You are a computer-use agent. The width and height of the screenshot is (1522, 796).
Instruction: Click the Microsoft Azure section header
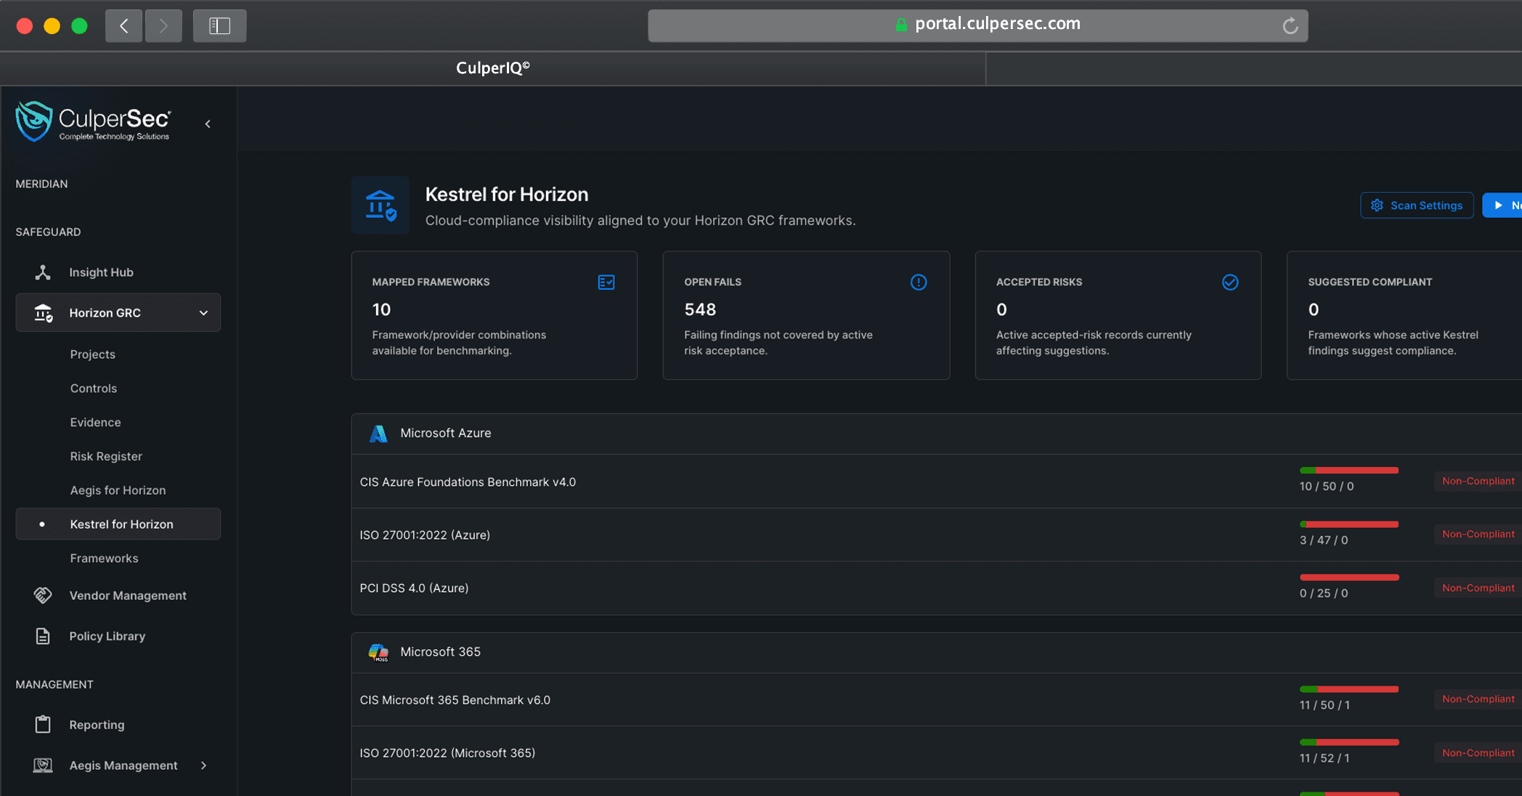[x=937, y=434]
